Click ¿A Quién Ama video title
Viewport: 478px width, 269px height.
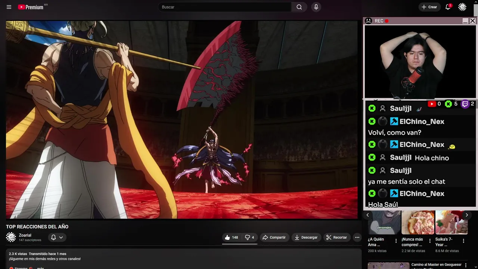click(376, 242)
